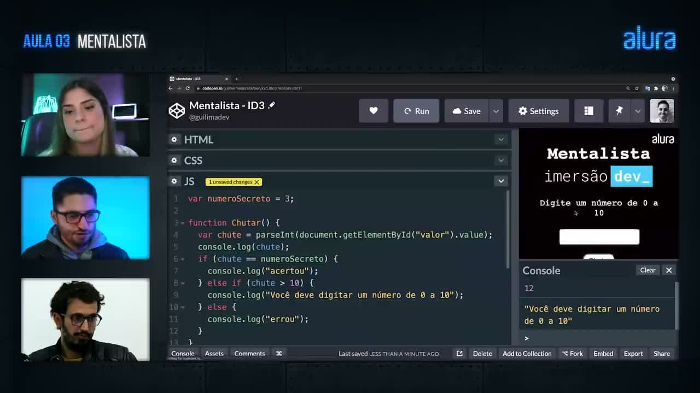Viewport: 700px width, 393px height.
Task: Open the Save options dropdown arrow
Action: pyautogui.click(x=496, y=111)
